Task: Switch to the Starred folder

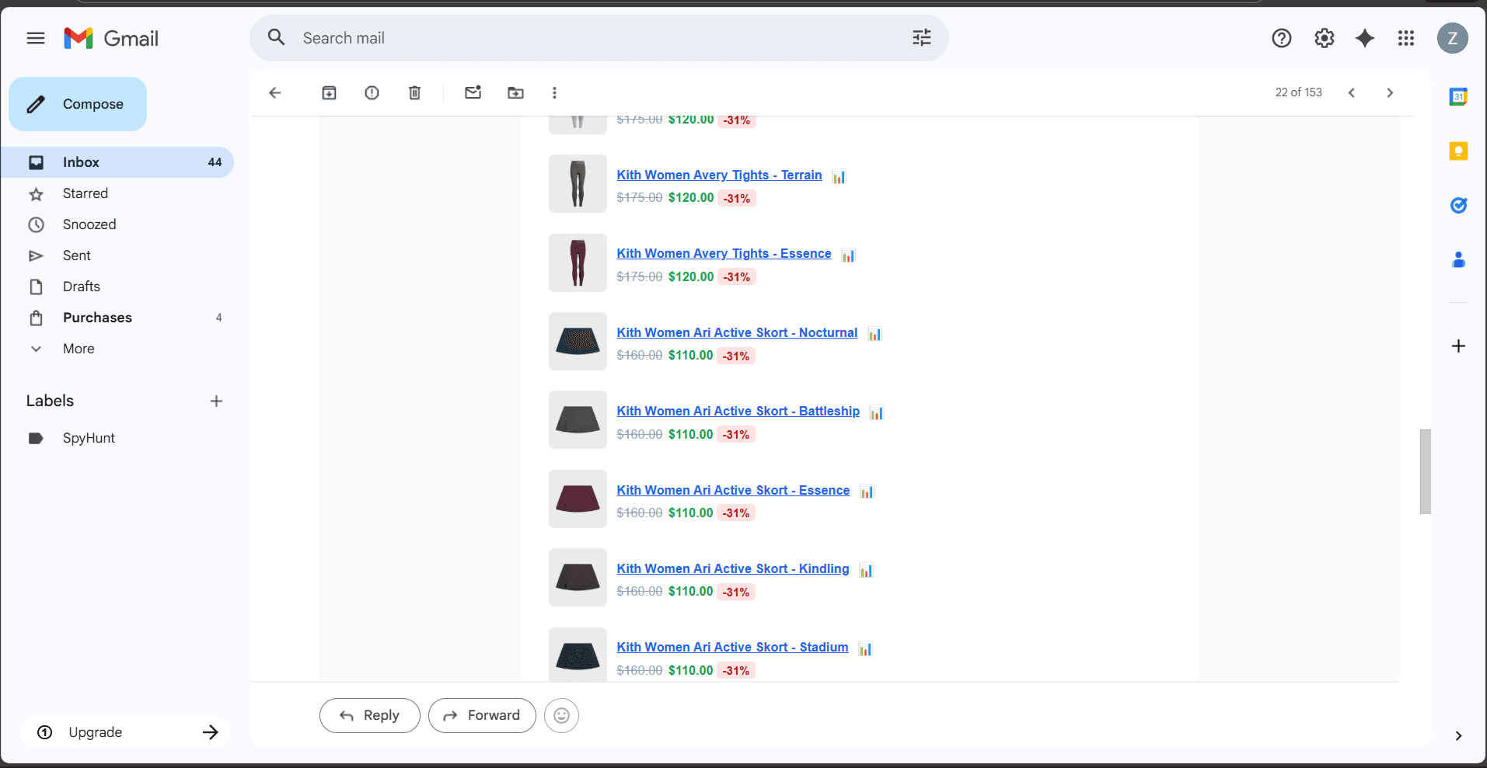Action: [85, 193]
